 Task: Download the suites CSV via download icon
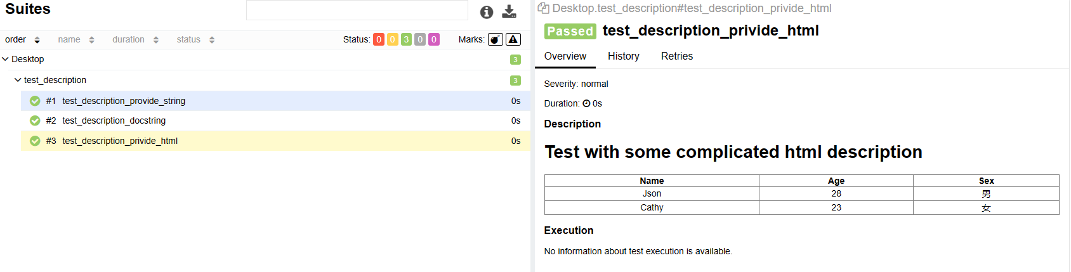(509, 11)
